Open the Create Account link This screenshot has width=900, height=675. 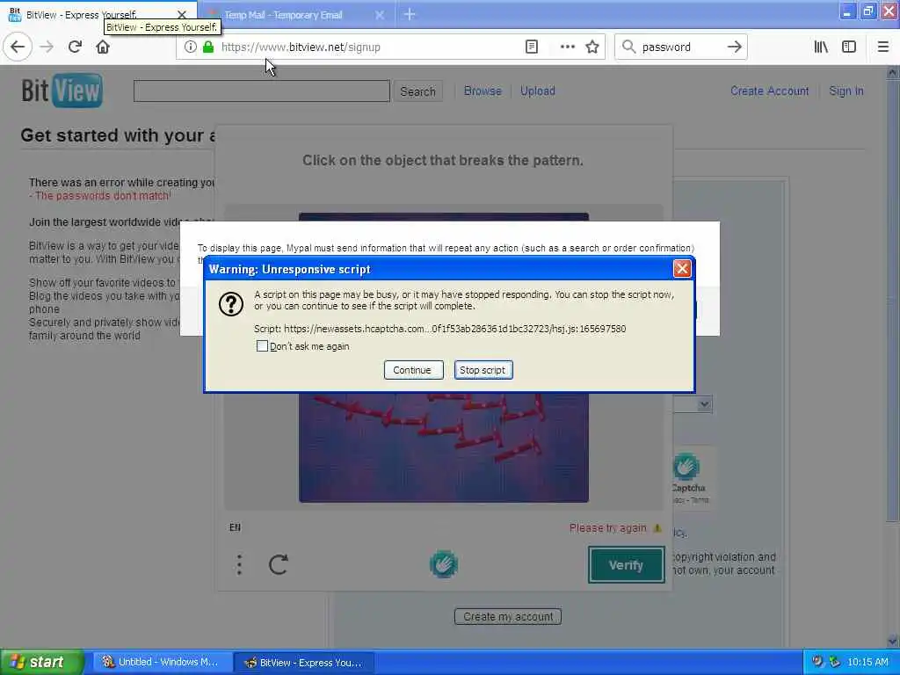pos(770,91)
